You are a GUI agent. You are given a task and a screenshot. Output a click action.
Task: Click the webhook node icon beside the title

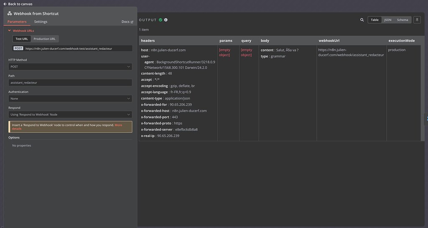pyautogui.click(x=10, y=13)
